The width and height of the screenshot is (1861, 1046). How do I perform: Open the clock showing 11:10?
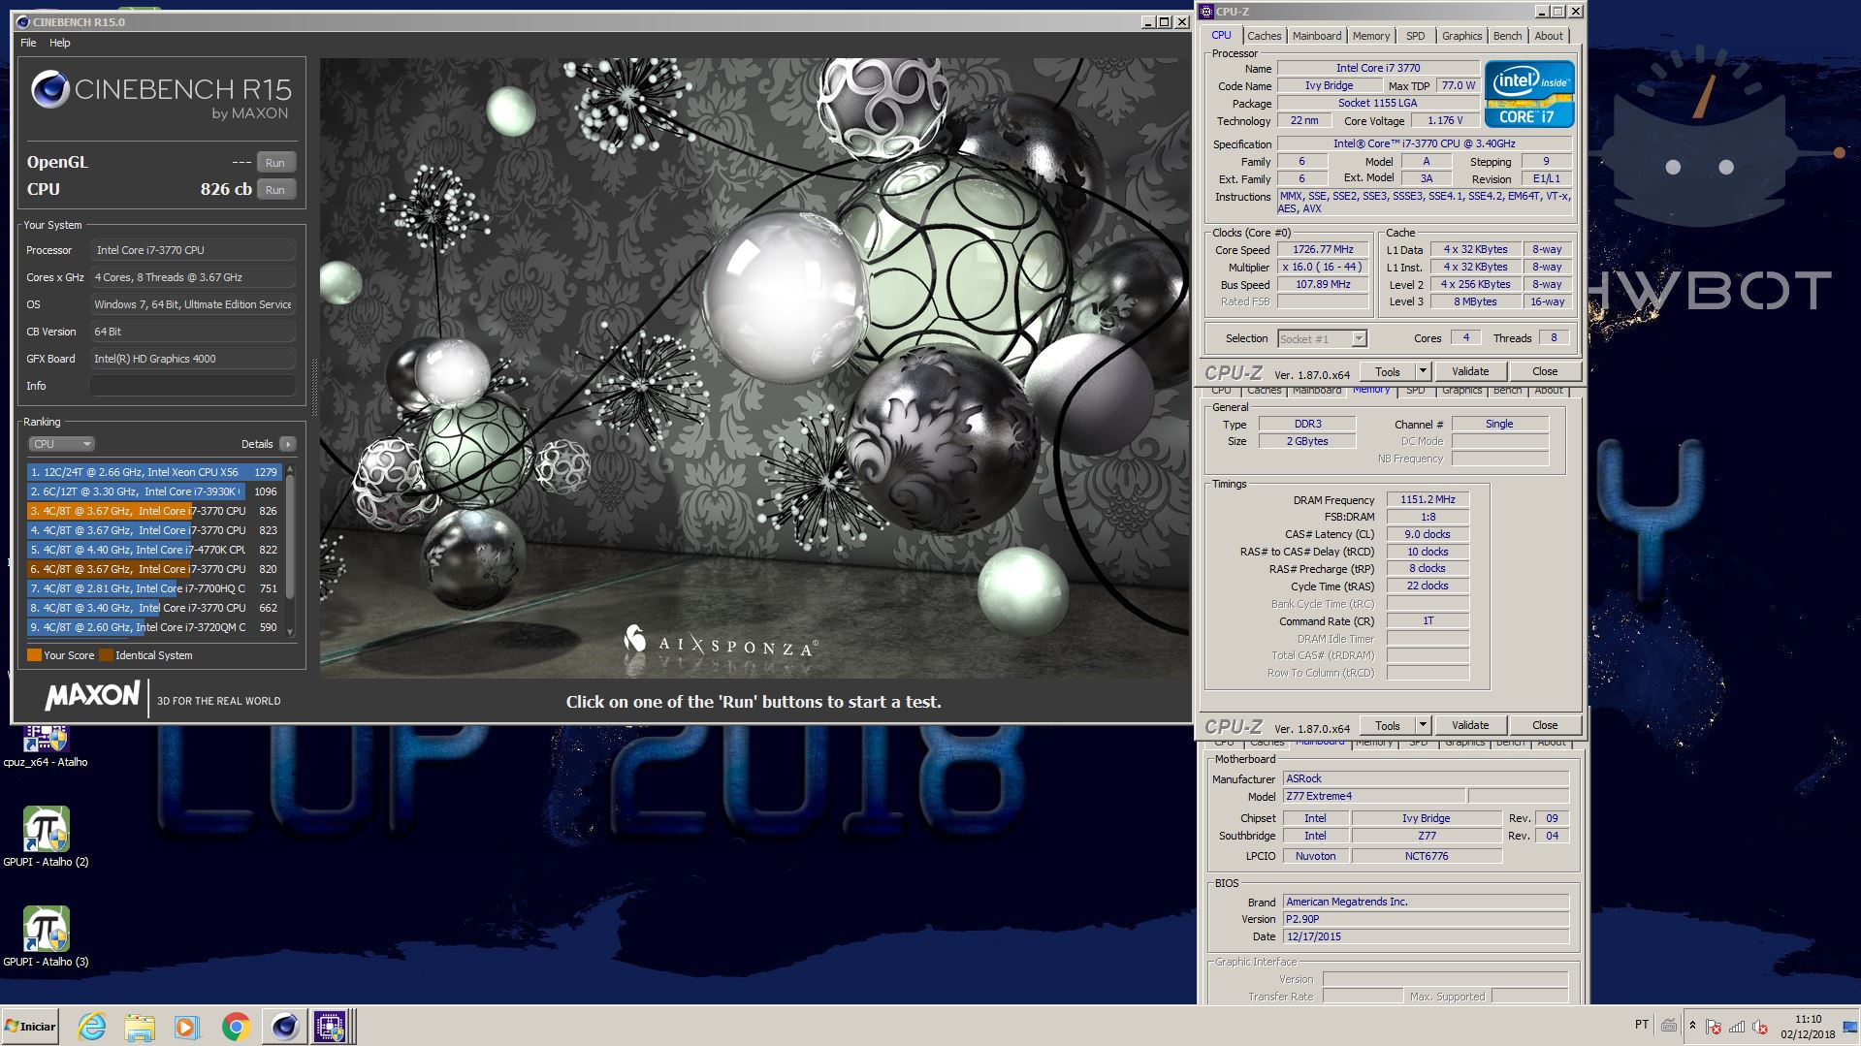(1808, 1026)
